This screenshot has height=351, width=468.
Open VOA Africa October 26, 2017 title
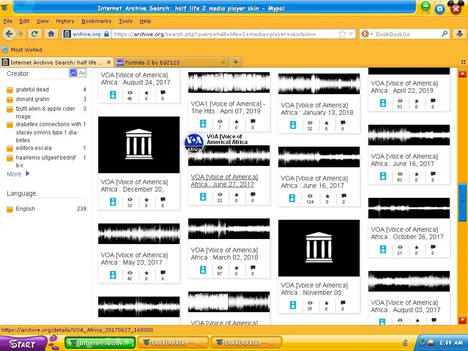point(407,233)
